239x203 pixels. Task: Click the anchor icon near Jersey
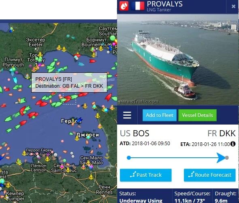[x=77, y=138]
